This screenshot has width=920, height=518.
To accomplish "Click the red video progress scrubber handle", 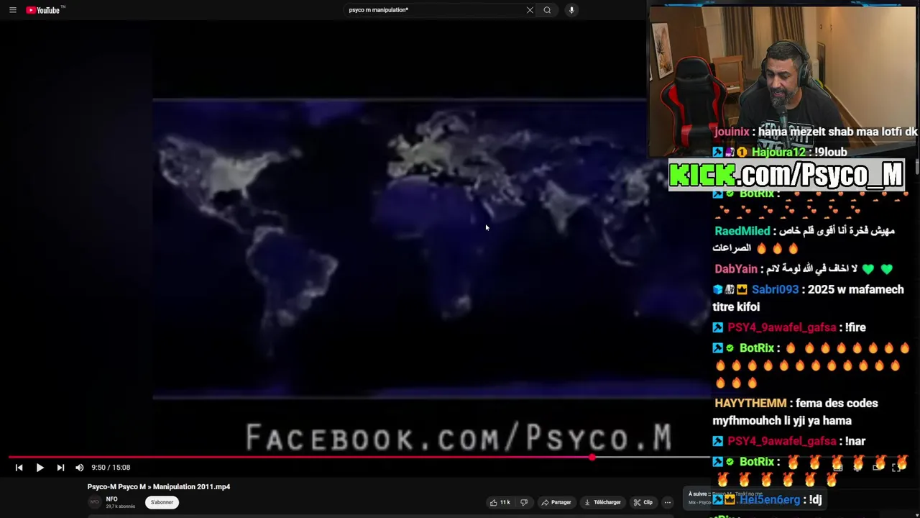I will (592, 458).
